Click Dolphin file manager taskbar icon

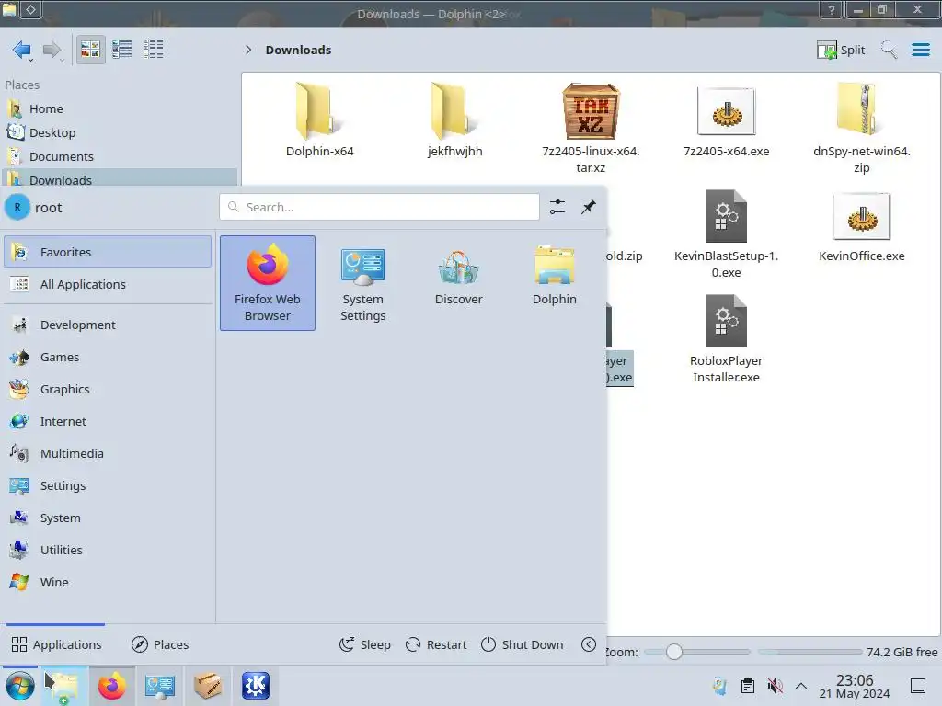pos(63,686)
